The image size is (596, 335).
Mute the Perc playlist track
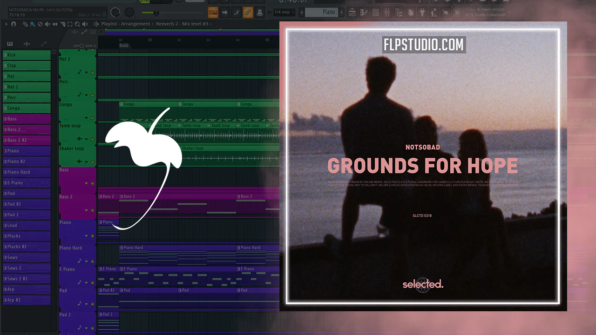[x=93, y=95]
